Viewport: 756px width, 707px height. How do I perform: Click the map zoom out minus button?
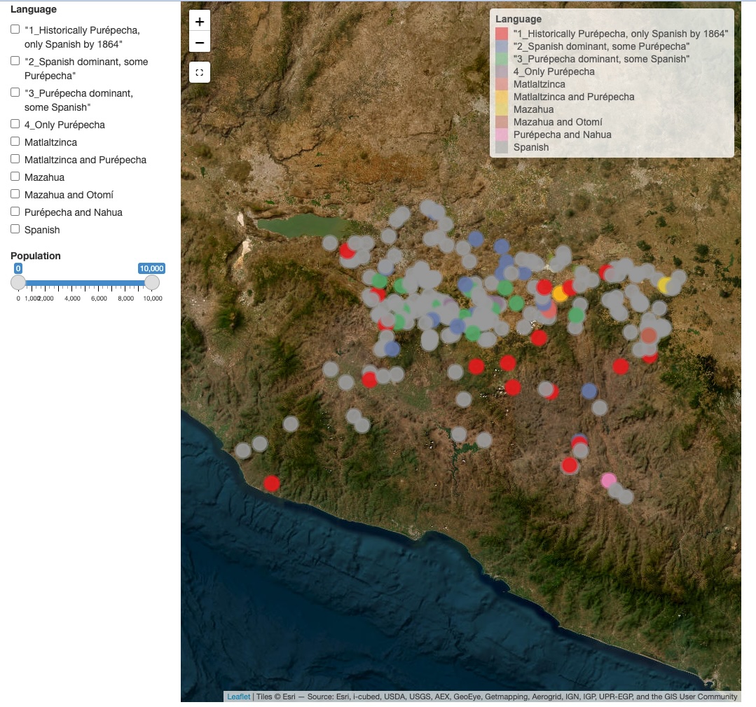coord(200,42)
